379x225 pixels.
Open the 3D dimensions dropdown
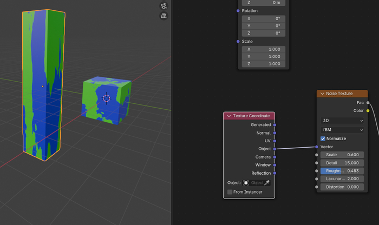pos(342,121)
